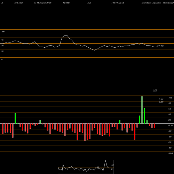Click the value 5.39 near MR axis
The width and height of the screenshot is (174, 174).
[161, 102]
